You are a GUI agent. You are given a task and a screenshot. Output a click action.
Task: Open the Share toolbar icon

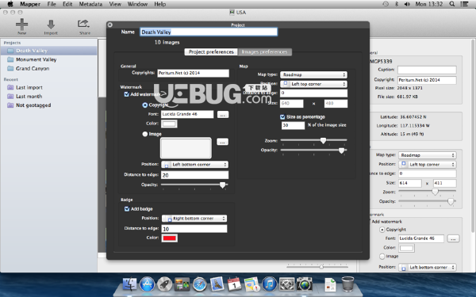click(83, 24)
